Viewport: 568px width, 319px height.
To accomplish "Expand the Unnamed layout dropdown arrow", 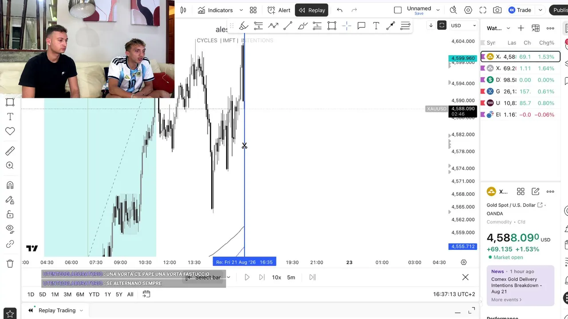I will click(438, 10).
